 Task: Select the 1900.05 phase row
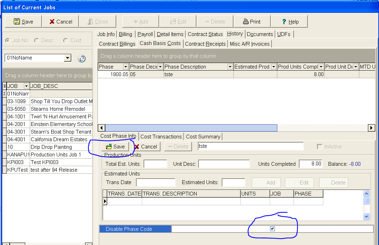237,74
